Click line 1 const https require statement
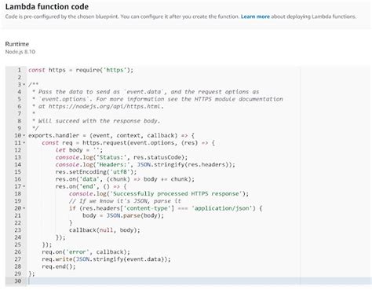Image resolution: width=372 pixels, height=290 pixels. pos(81,70)
